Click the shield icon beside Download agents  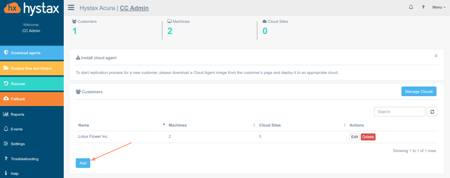pos(6,53)
